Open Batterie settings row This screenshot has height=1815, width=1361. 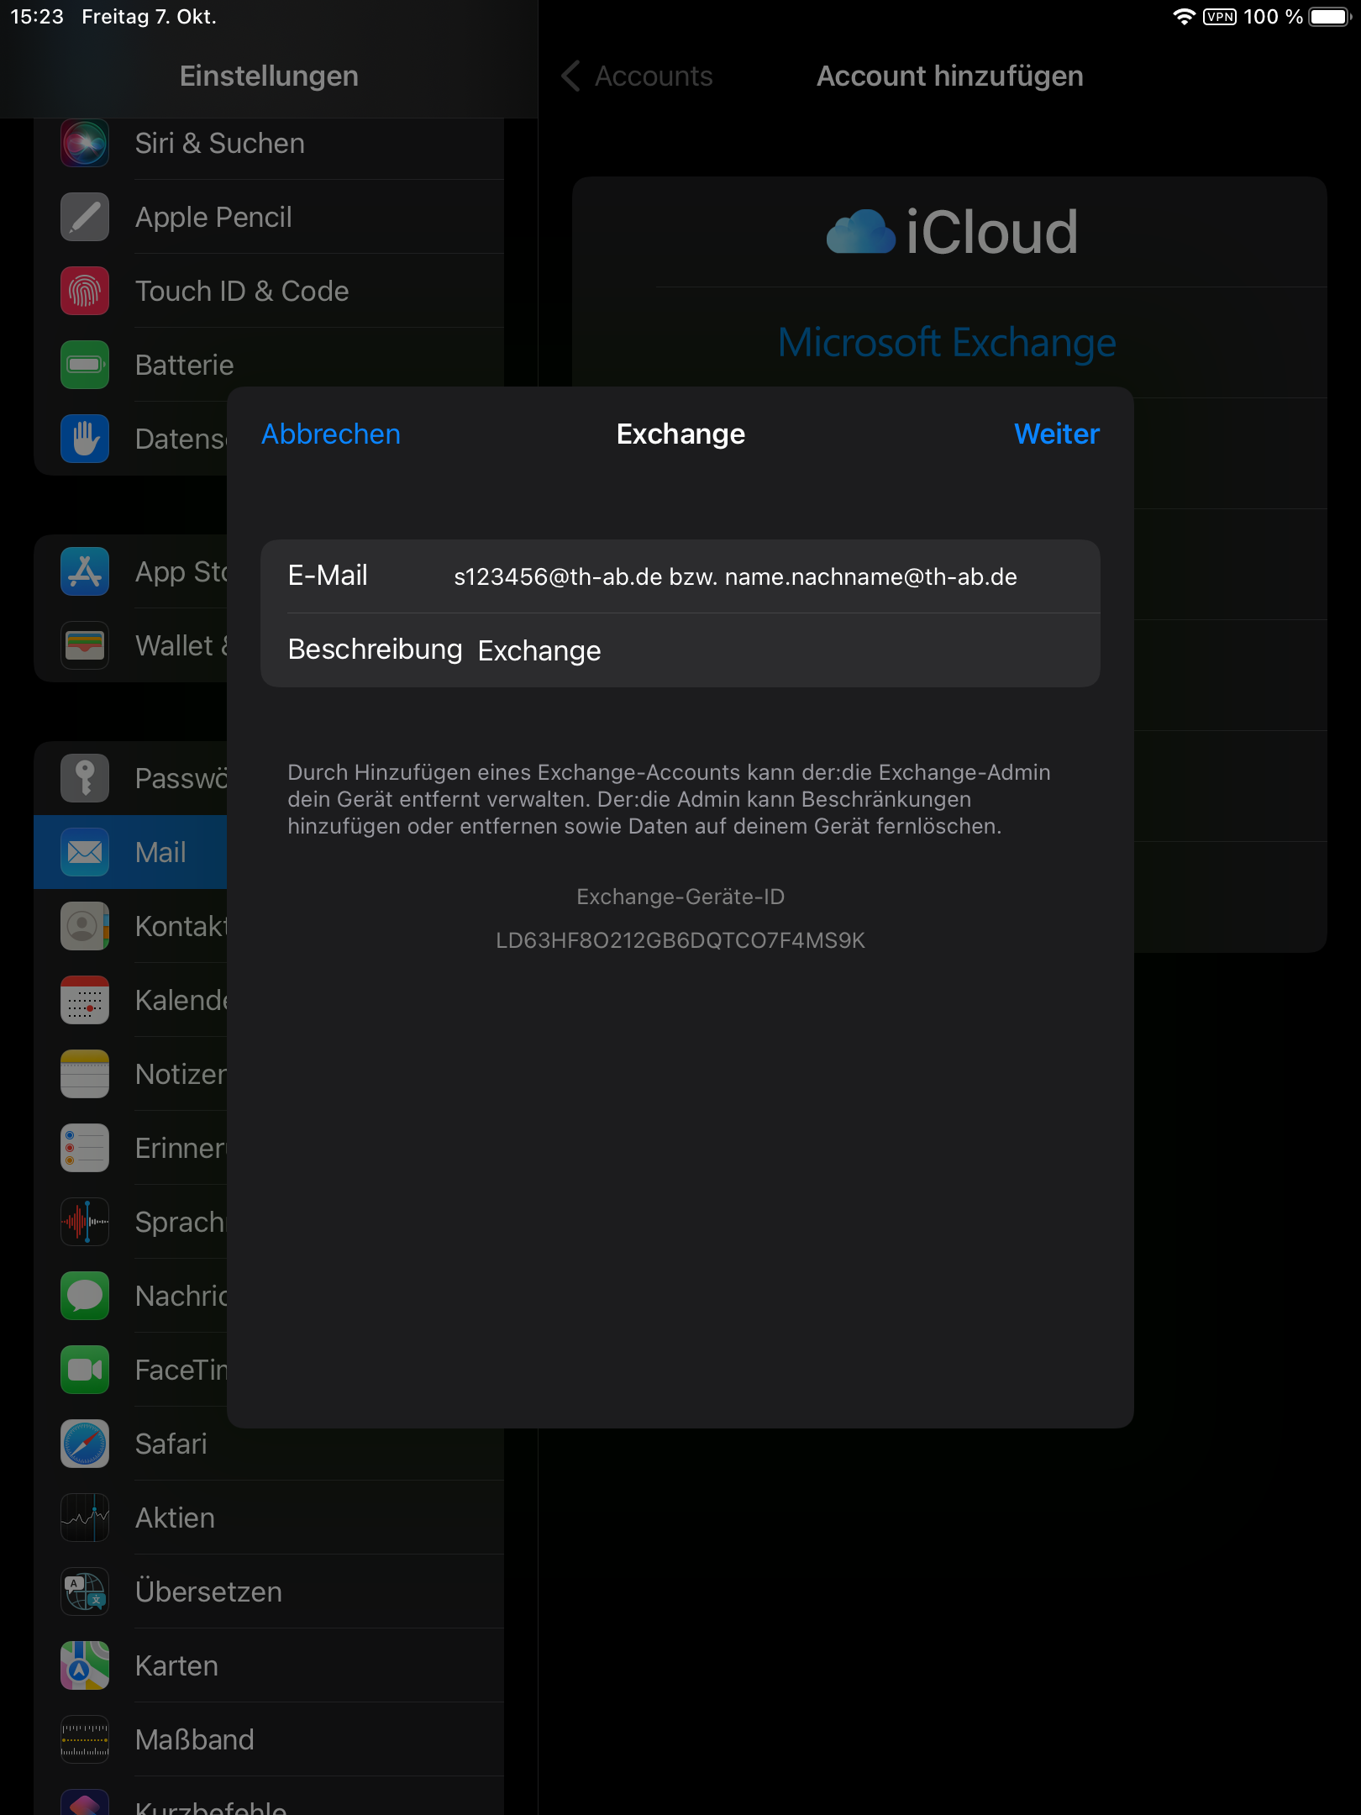pyautogui.click(x=269, y=365)
